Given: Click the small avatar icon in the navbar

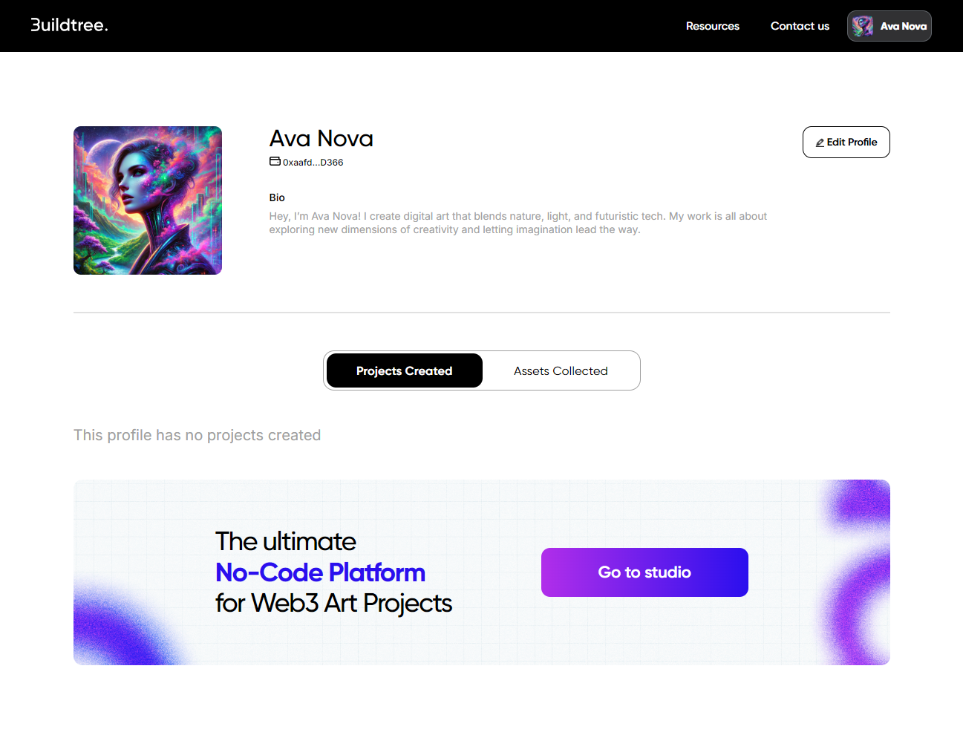Looking at the screenshot, I should click(x=862, y=26).
